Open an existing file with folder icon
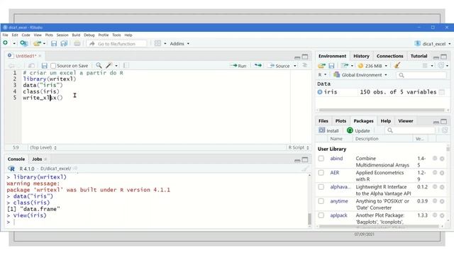Image resolution: width=454 pixels, height=255 pixels. click(x=37, y=43)
